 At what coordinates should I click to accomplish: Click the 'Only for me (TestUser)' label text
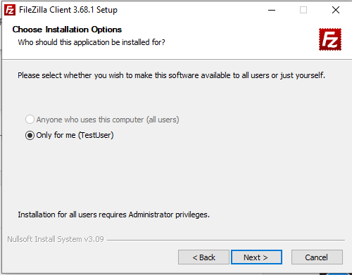click(x=75, y=135)
